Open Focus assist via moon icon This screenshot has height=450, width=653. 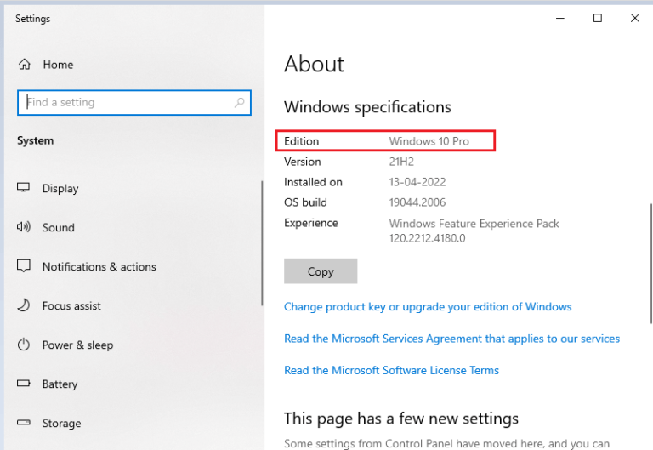point(25,306)
